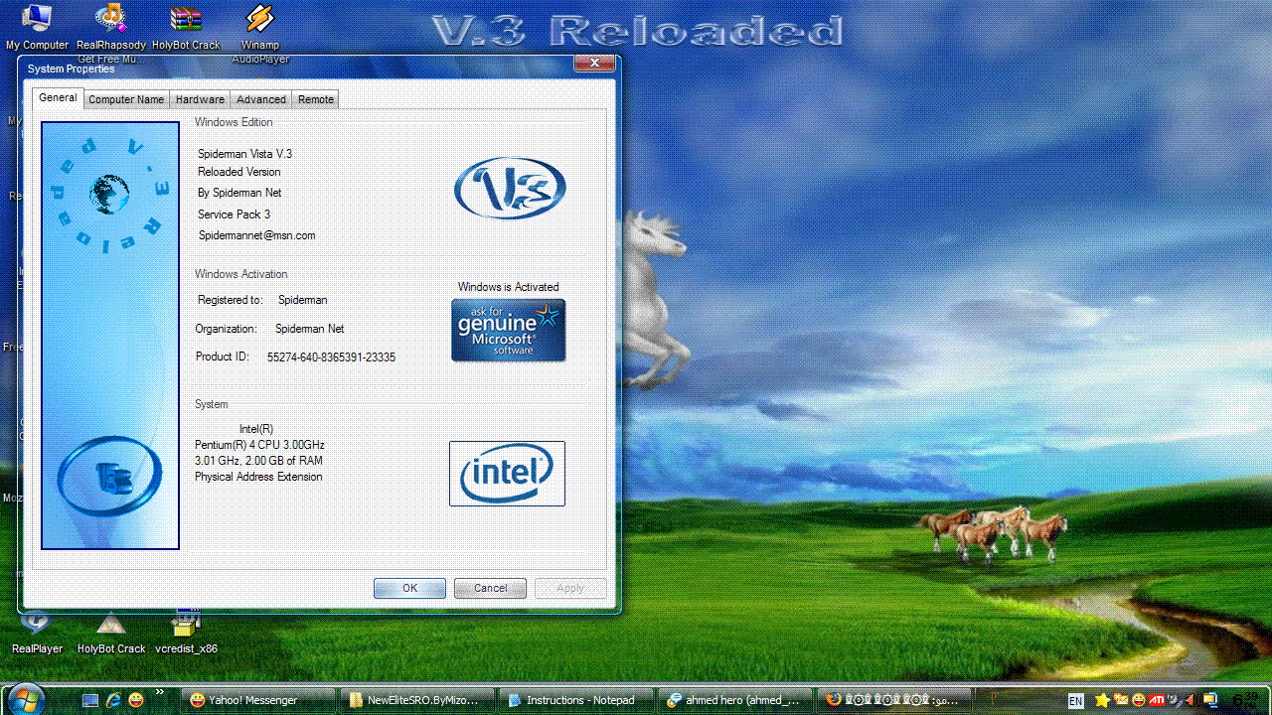
Task: Open the ATI tray icon
Action: pos(1157,701)
